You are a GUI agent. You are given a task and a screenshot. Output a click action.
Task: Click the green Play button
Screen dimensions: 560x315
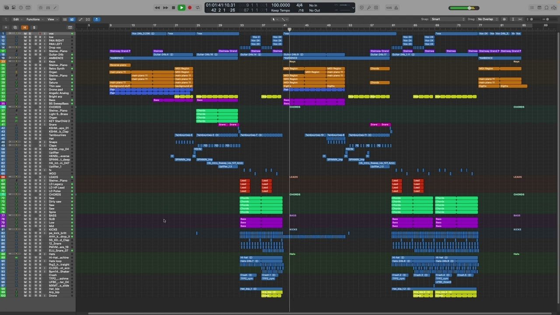[182, 7]
